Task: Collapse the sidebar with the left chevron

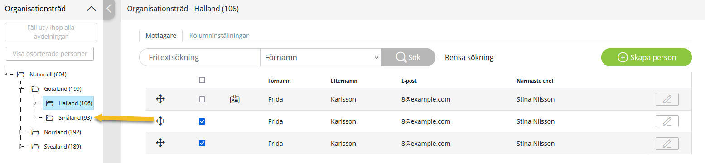Action: 109,8
